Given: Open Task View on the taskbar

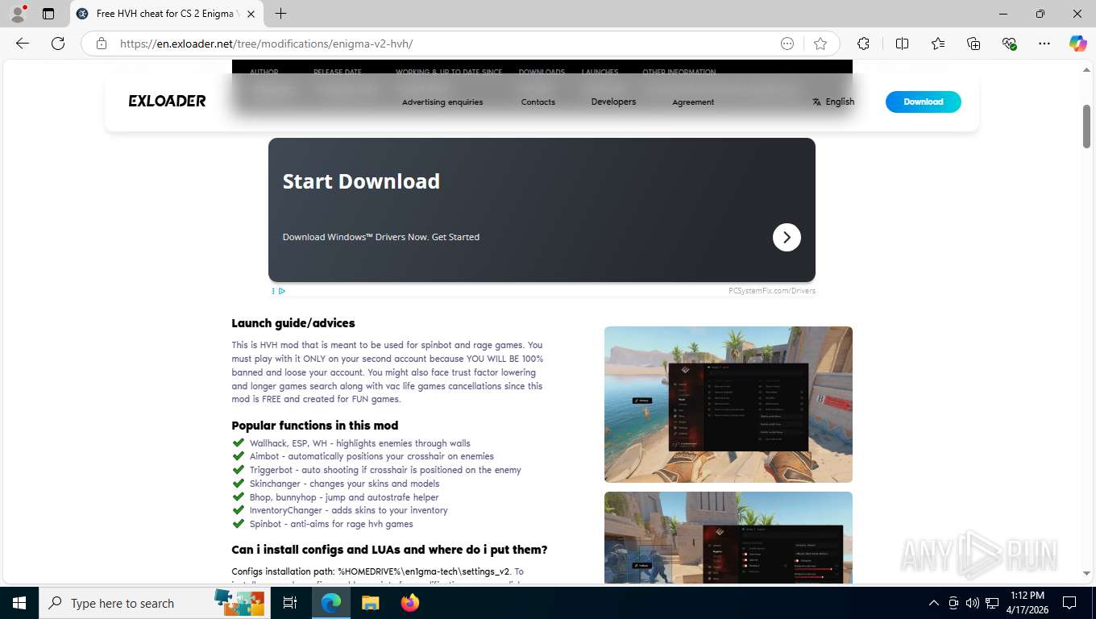Looking at the screenshot, I should [290, 603].
